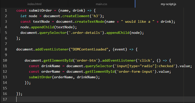Click drinkName declaration on line 11
The width and height of the screenshot is (195, 103).
(x=51, y=66)
